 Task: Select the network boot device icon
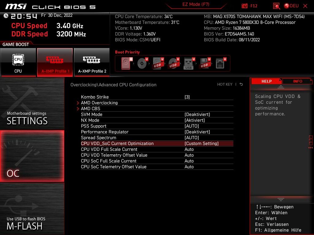[x=221, y=63]
